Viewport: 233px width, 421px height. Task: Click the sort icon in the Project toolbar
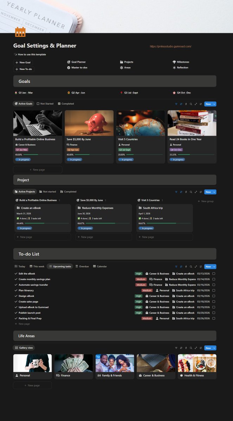tap(181, 192)
